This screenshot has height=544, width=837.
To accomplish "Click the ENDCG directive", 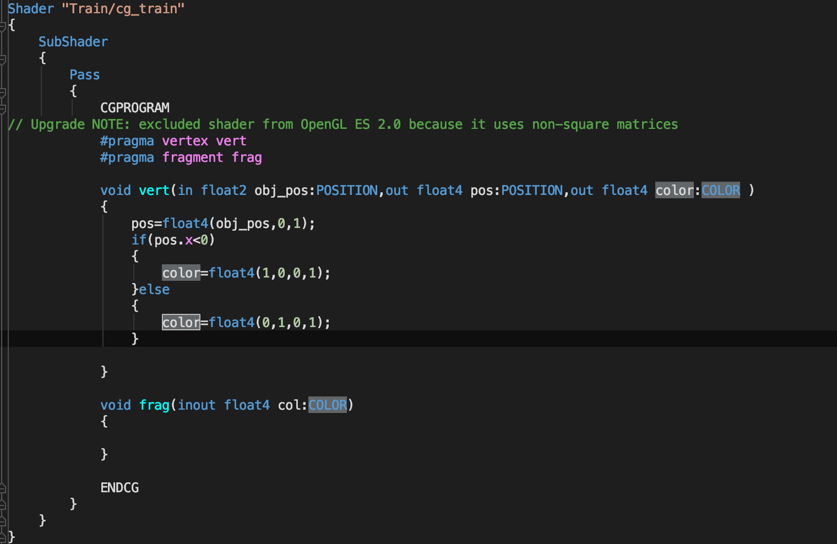I will click(x=119, y=488).
